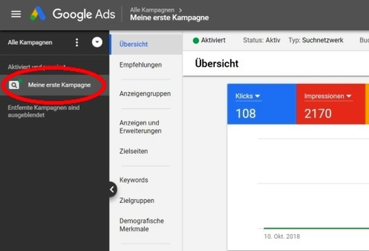Viewport: 369px width, 251px height.
Task: Open the three-dot options next to Alle Kampagnen
Action: [77, 42]
